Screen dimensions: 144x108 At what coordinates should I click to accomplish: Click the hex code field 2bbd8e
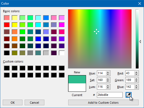coord(110,95)
